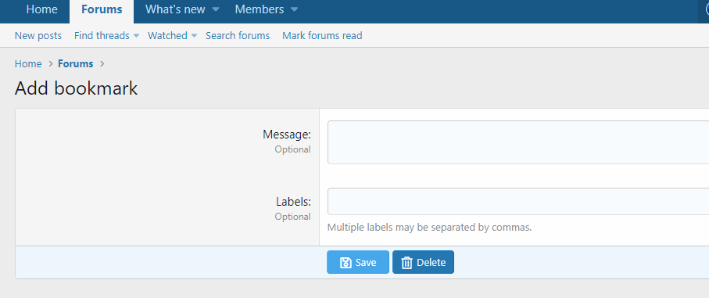Open the What's new tab
Image resolution: width=709 pixels, height=298 pixels.
pyautogui.click(x=175, y=9)
